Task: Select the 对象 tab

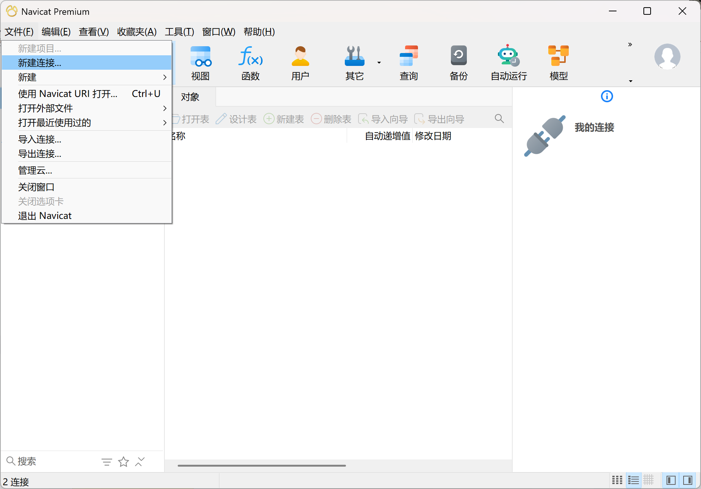Action: click(190, 97)
